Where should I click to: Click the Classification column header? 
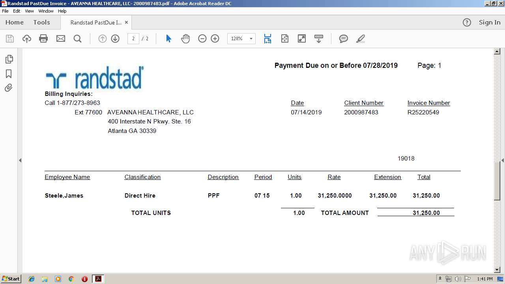pyautogui.click(x=142, y=177)
